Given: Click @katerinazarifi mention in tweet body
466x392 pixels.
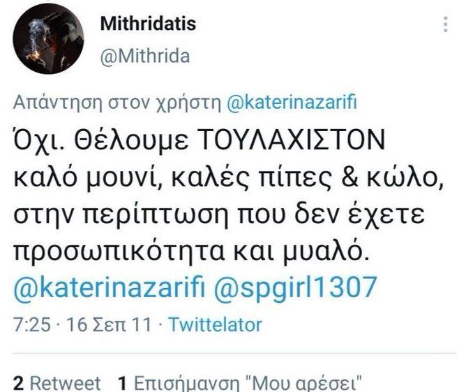Looking at the screenshot, I should (x=110, y=287).
